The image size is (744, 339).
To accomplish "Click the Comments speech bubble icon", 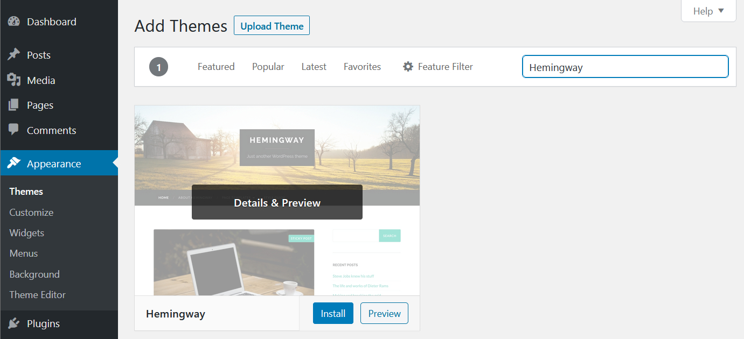I will coord(13,130).
